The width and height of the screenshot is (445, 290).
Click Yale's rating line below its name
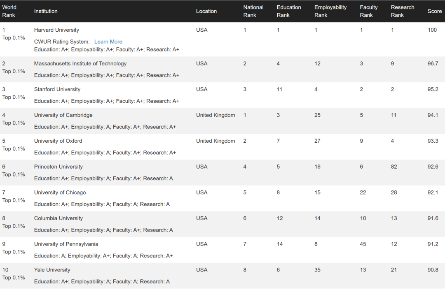[102, 281]
